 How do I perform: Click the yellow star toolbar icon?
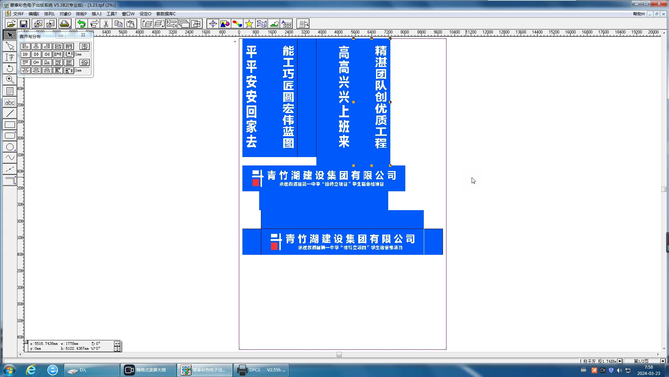click(249, 24)
